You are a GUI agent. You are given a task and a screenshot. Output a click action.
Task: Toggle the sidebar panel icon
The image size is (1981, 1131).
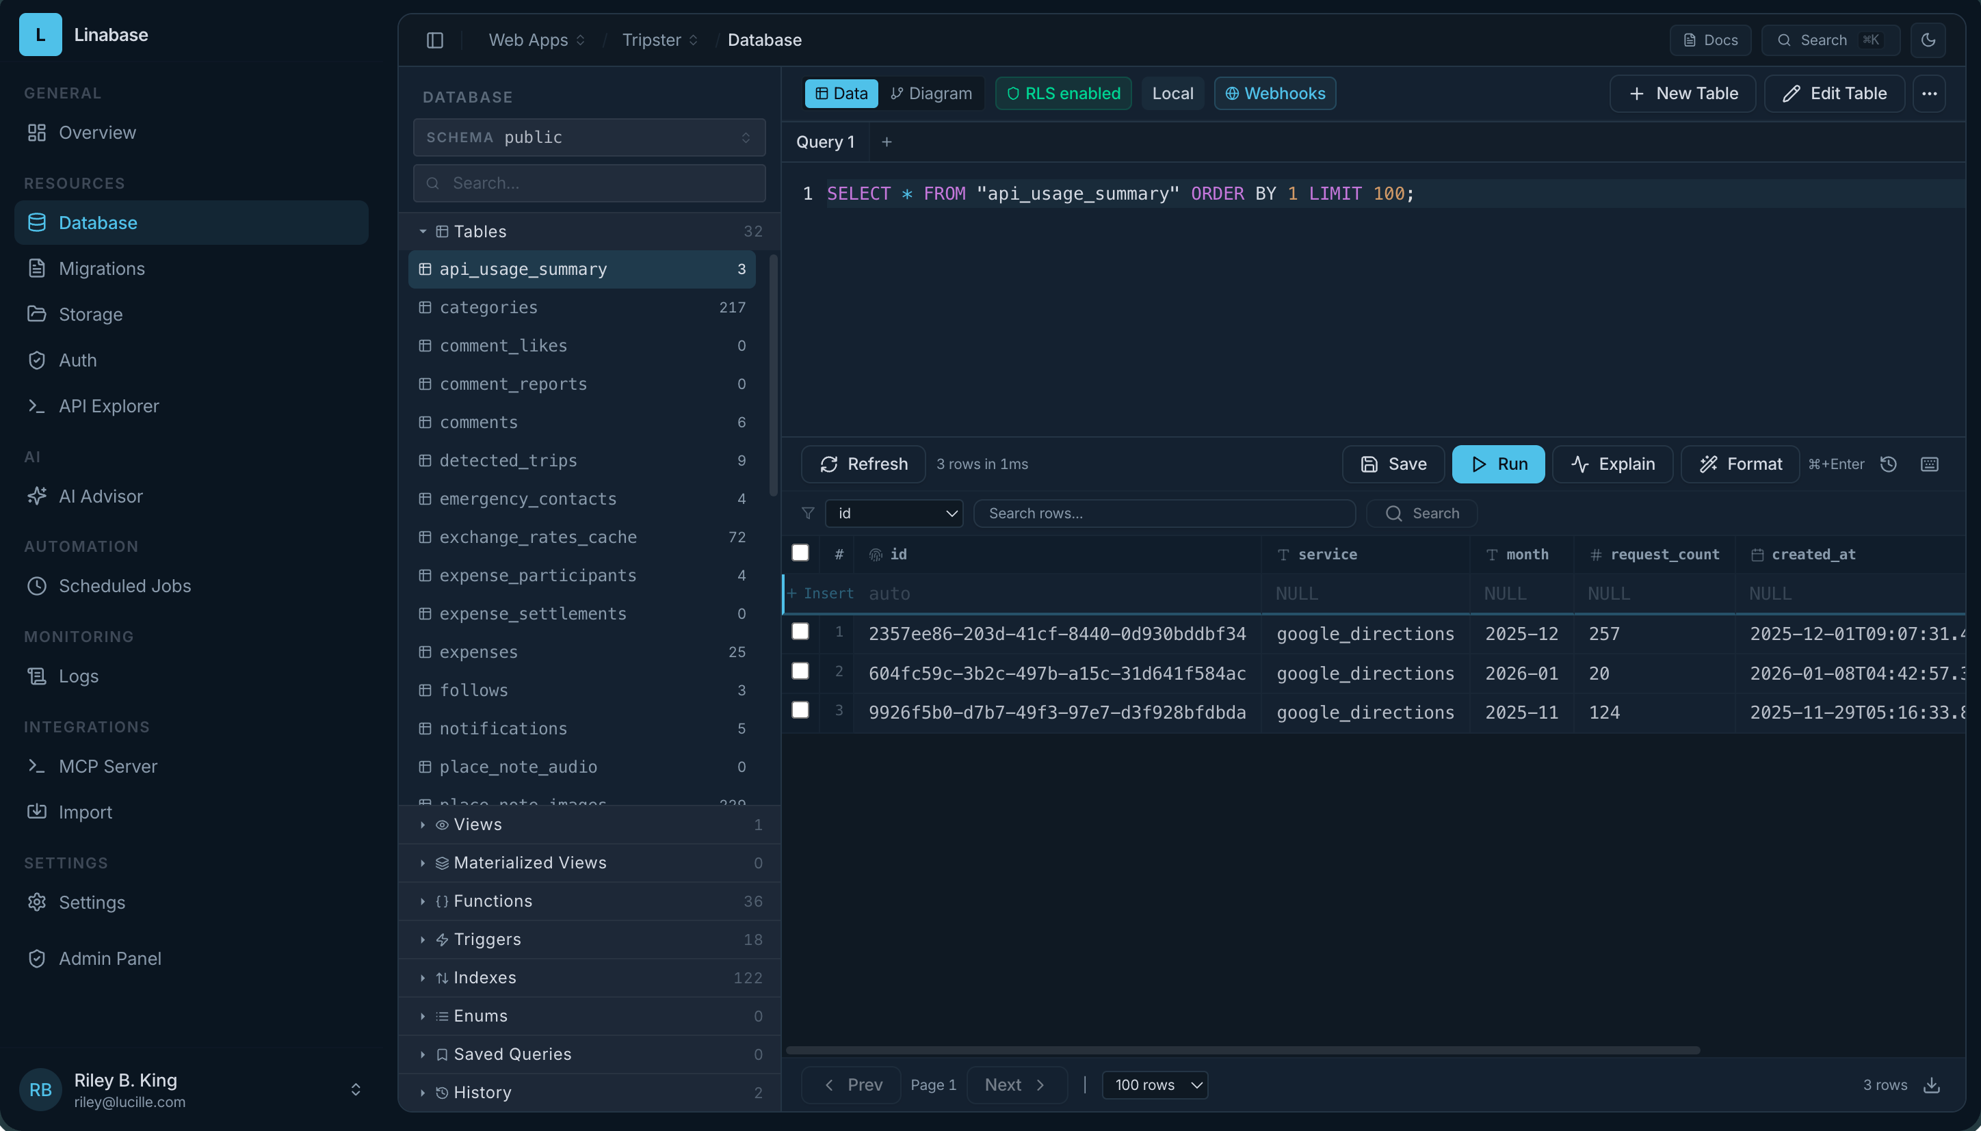pyautogui.click(x=435, y=40)
